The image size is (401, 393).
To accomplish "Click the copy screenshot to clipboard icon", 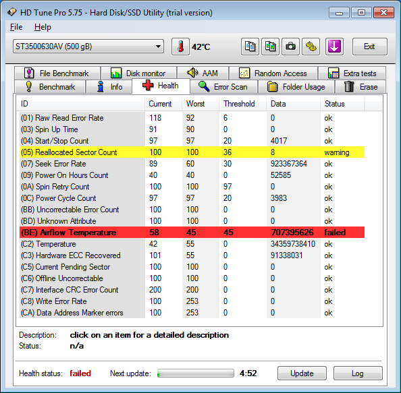I will (270, 47).
